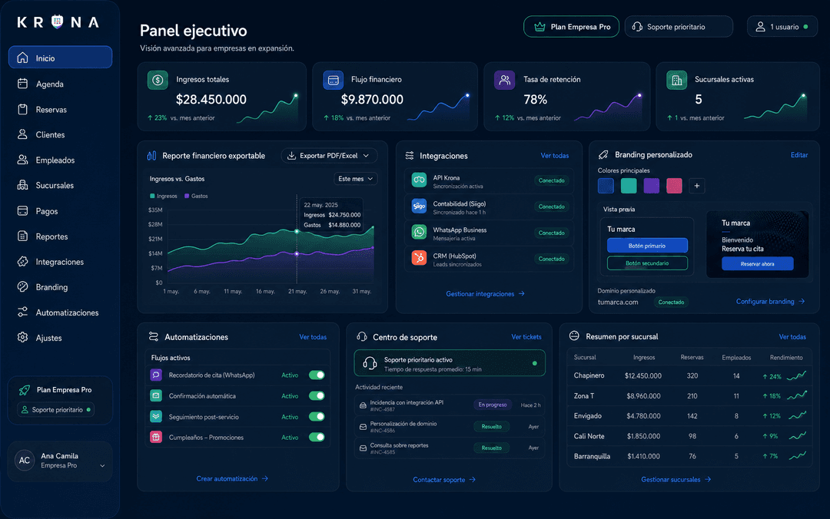Click the WhatsApp Business icon

[420, 232]
